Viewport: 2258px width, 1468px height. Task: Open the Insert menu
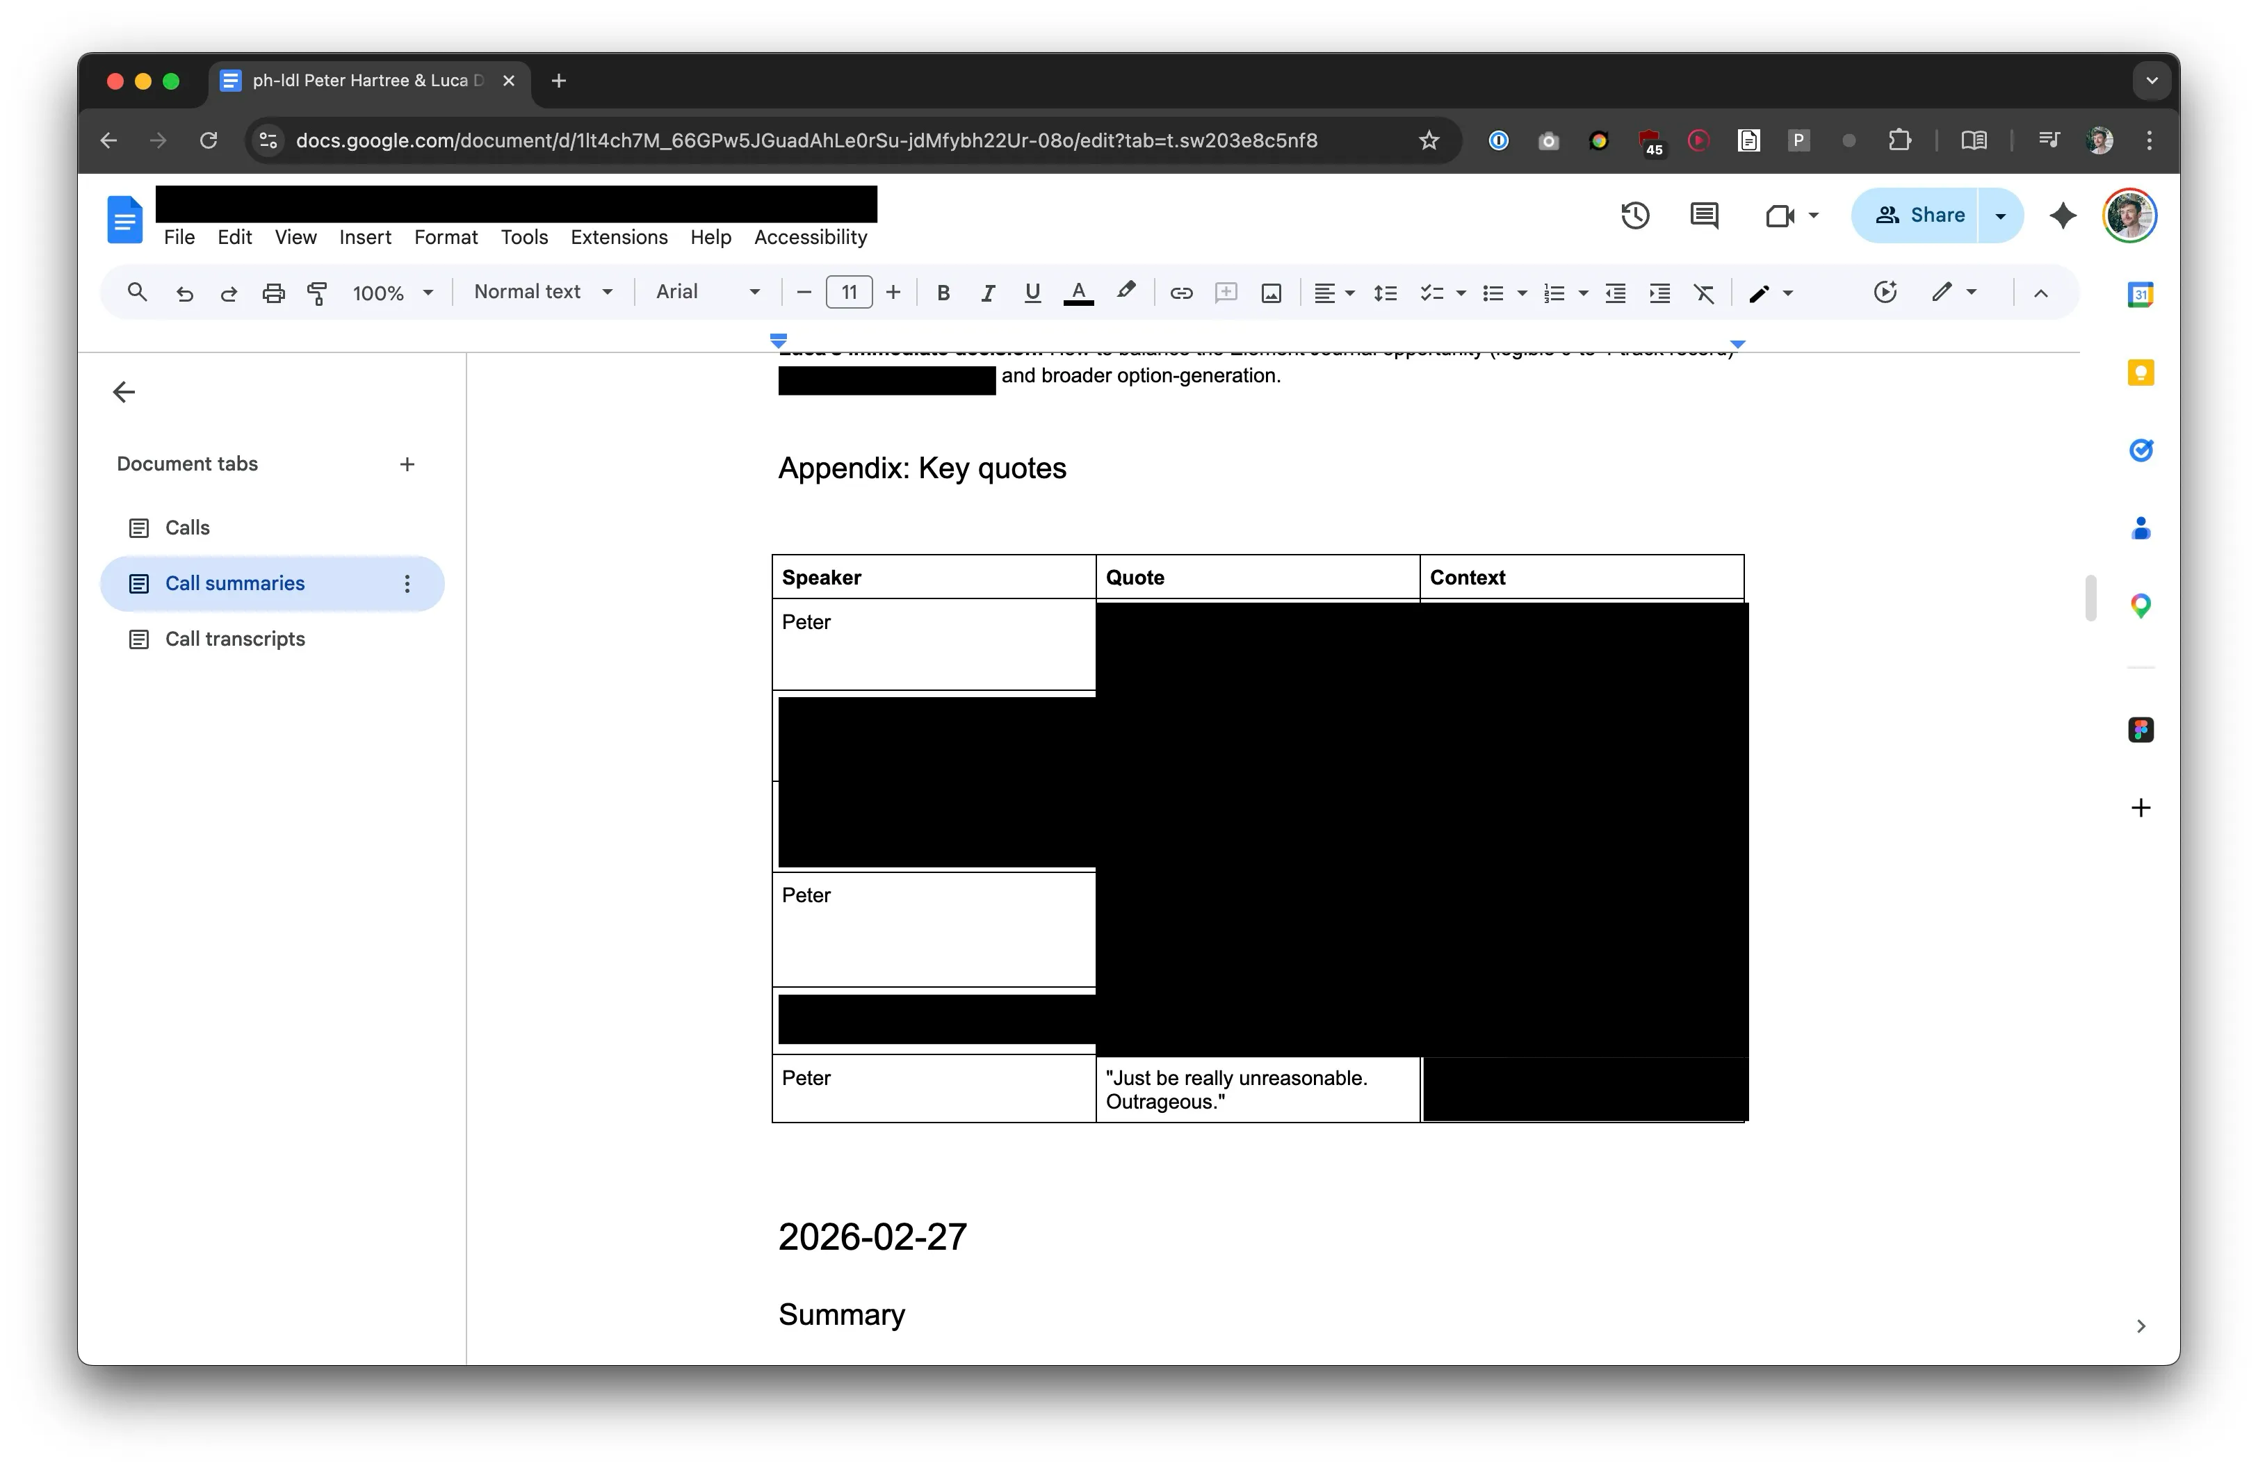[365, 237]
